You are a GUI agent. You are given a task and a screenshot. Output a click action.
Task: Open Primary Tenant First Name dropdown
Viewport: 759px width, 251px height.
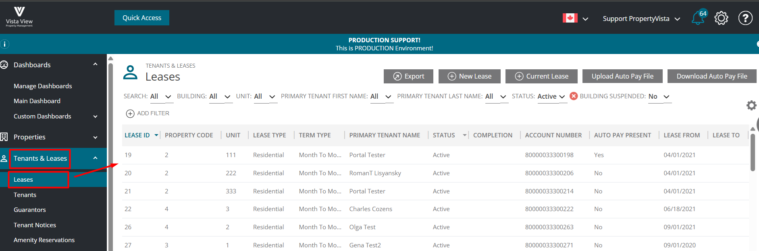[x=381, y=97]
